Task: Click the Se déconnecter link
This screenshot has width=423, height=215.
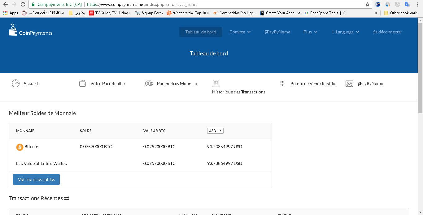Action: pos(387,32)
